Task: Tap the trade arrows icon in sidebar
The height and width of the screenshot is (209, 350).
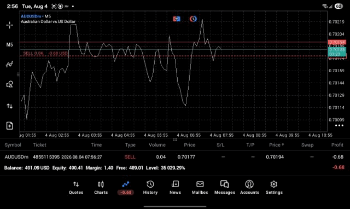Action: (x=10, y=106)
